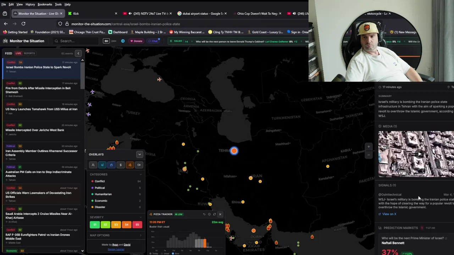
Task: Open the Firefox tab list icon
Action: pyautogui.click(x=5, y=13)
